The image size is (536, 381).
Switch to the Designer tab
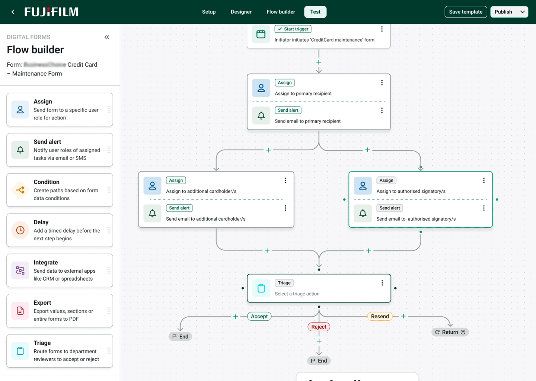point(241,12)
